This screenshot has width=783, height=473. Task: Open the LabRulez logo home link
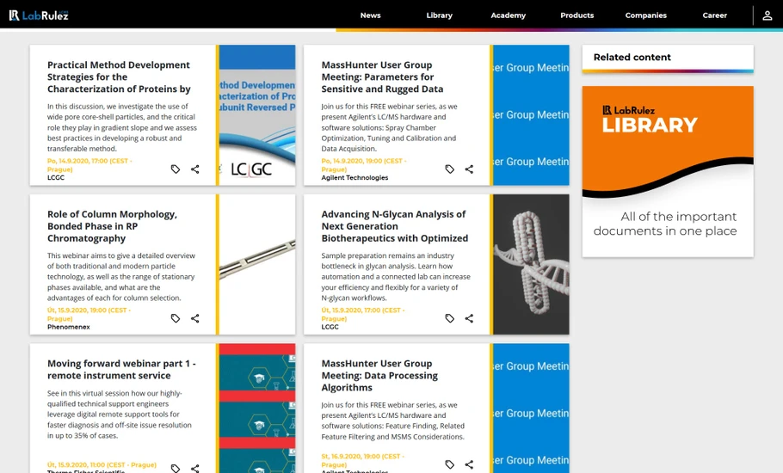click(39, 15)
